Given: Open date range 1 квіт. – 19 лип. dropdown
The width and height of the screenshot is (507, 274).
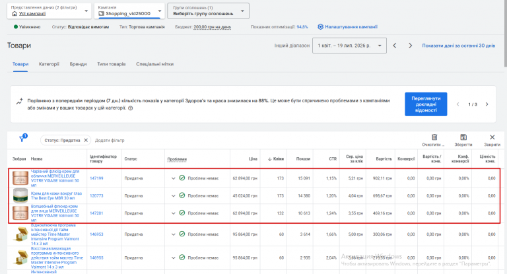Looking at the screenshot, I should point(349,46).
